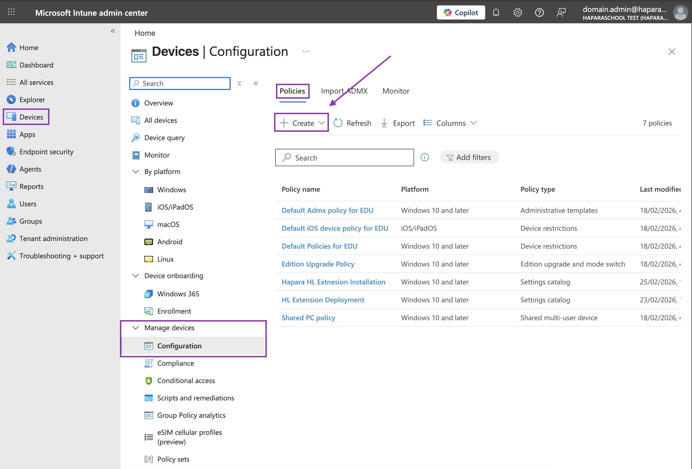
Task: Collapse the Devices submenu pane
Action: coord(255,83)
